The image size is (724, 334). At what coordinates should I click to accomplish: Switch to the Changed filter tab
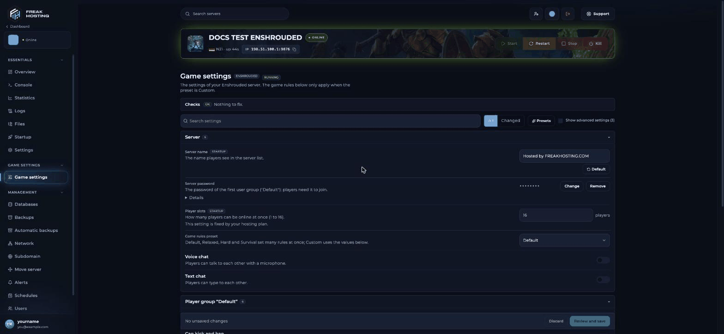pyautogui.click(x=511, y=121)
